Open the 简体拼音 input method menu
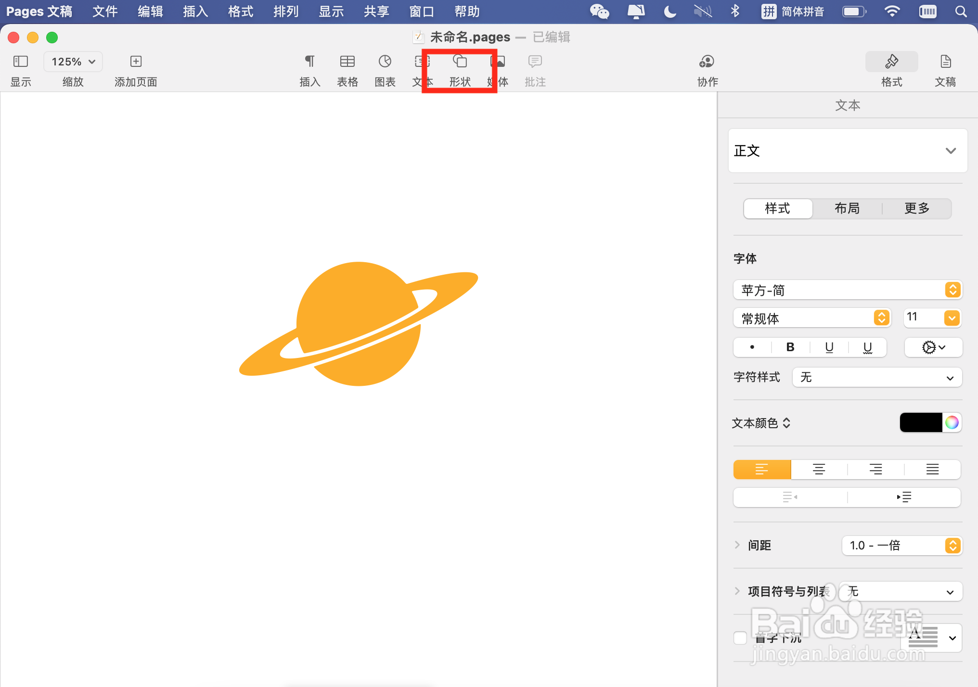 (793, 12)
